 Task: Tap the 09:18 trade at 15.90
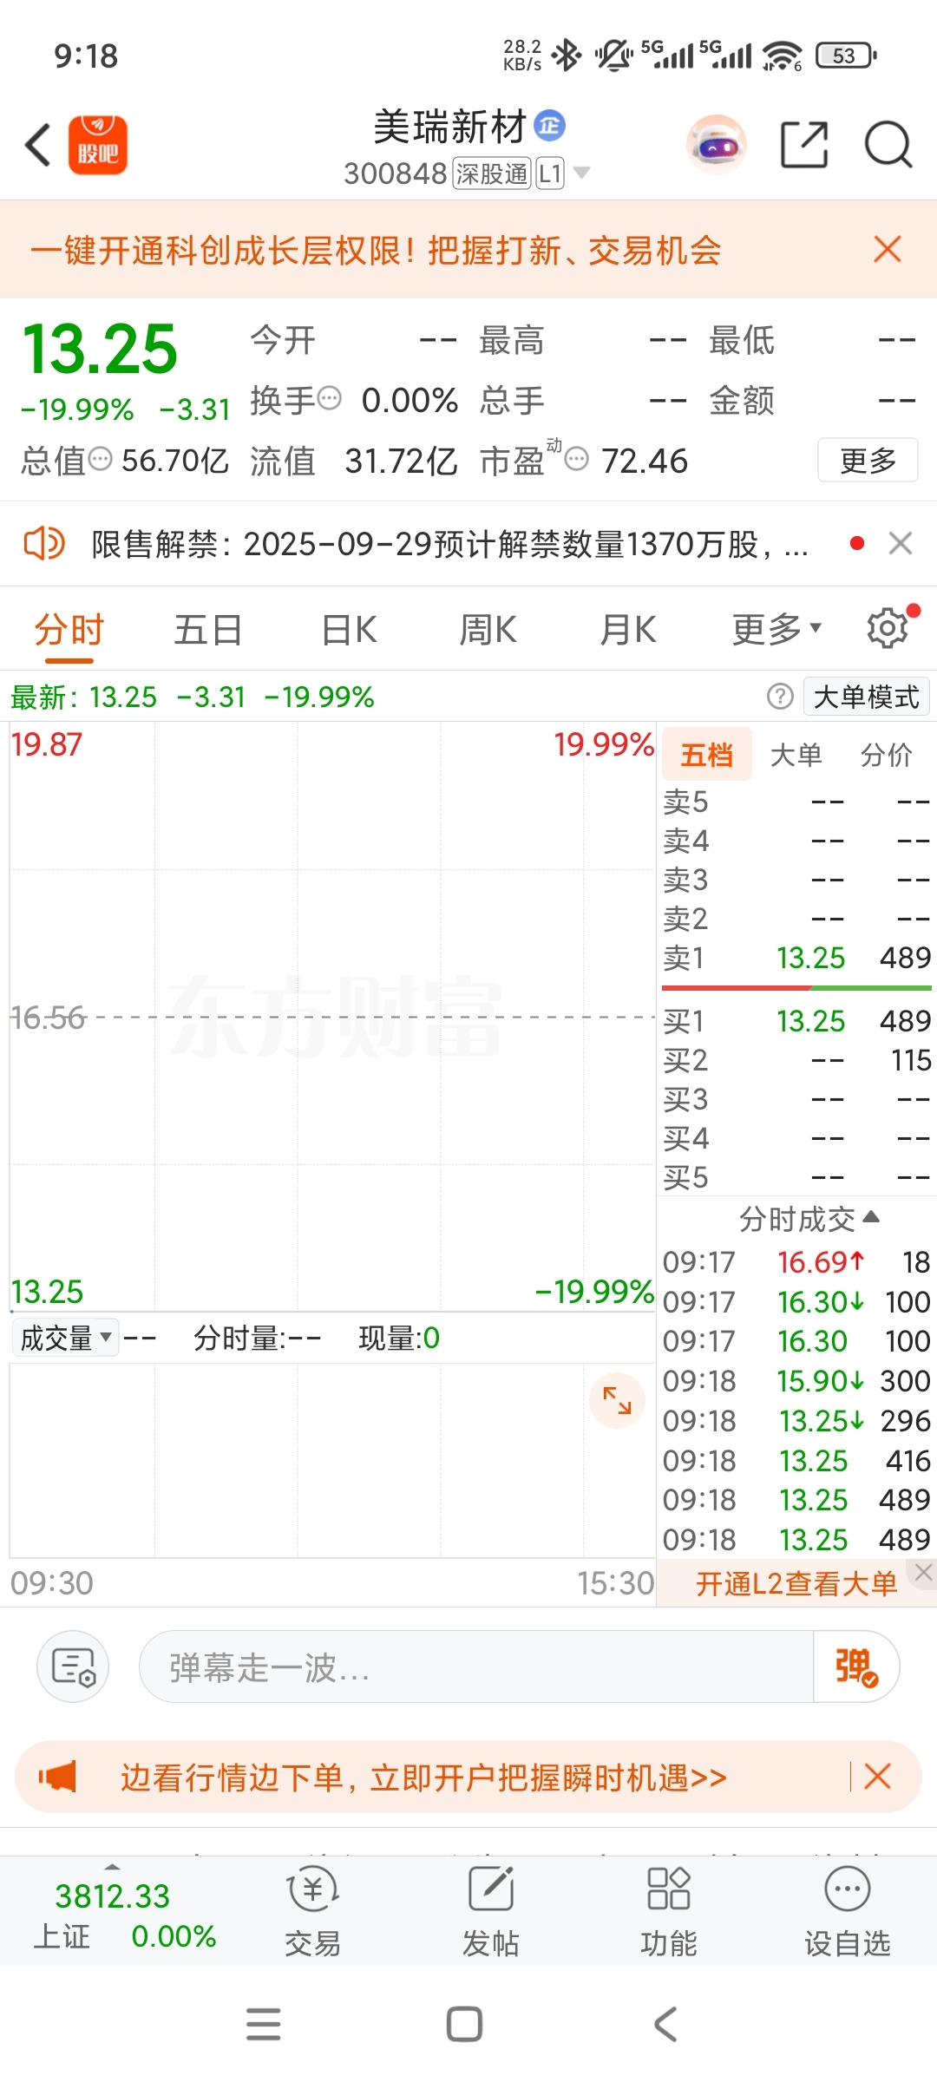click(x=796, y=1381)
